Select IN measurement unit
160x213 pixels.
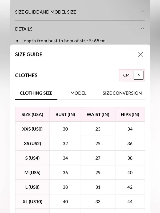(x=138, y=75)
